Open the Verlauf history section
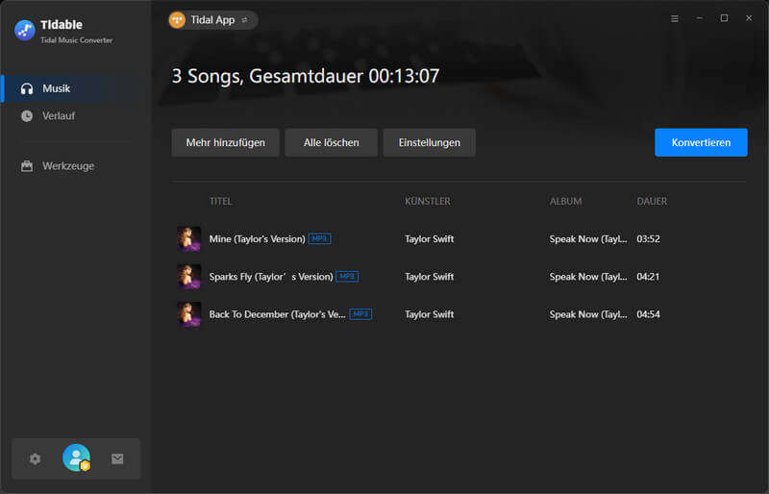 coord(76,115)
